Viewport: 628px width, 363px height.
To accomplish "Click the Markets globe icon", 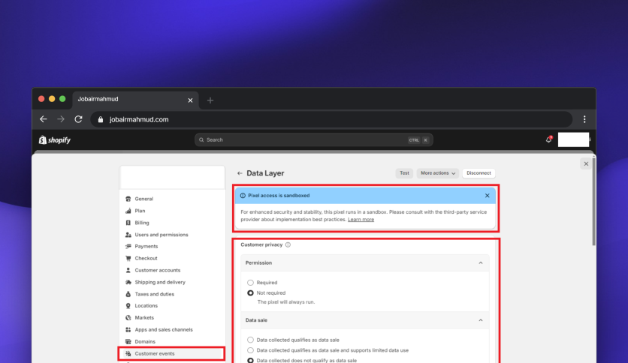I will point(128,318).
